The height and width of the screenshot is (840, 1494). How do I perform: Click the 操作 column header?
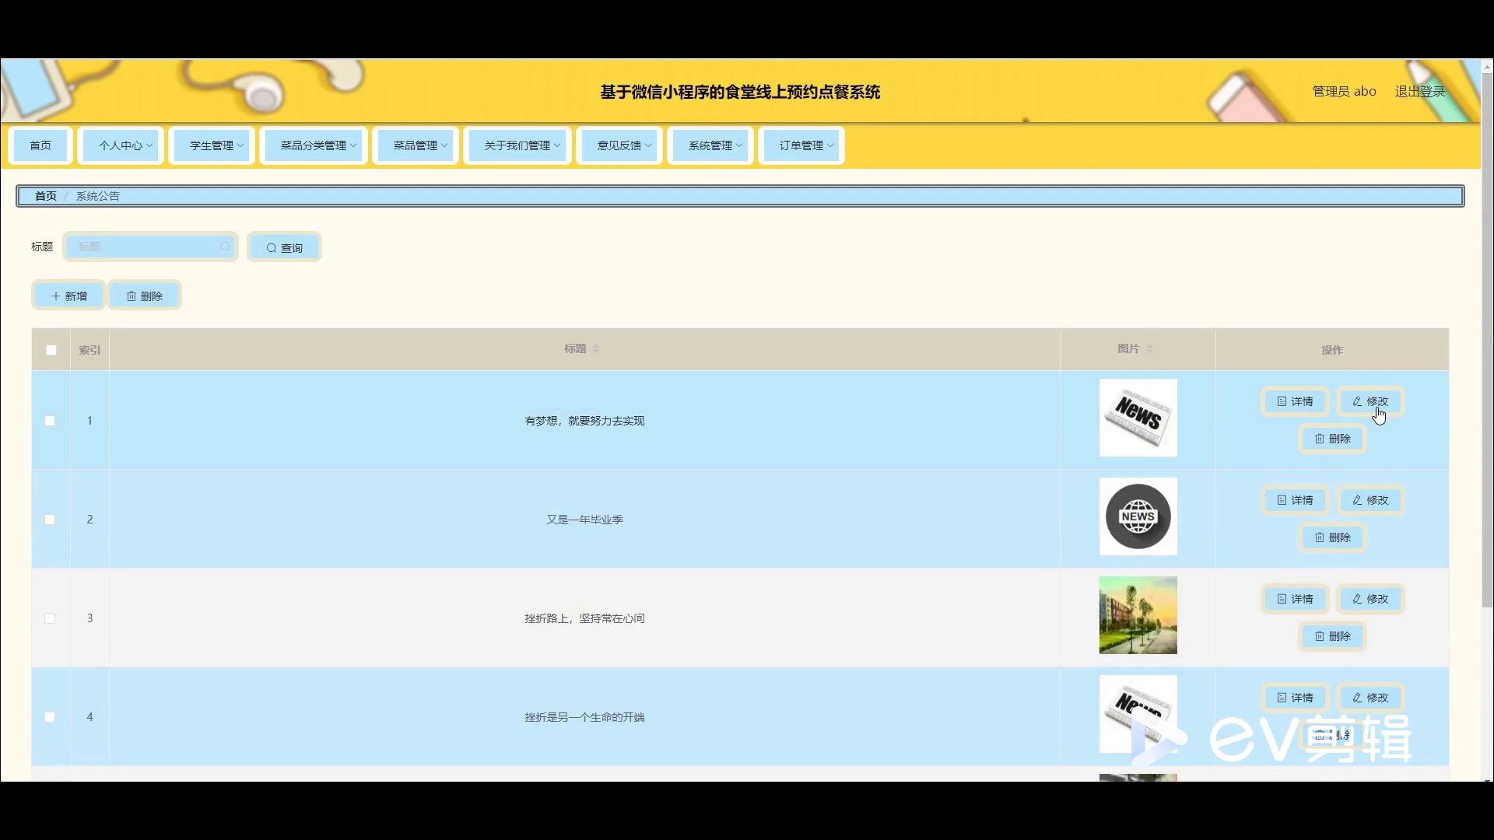tap(1332, 350)
